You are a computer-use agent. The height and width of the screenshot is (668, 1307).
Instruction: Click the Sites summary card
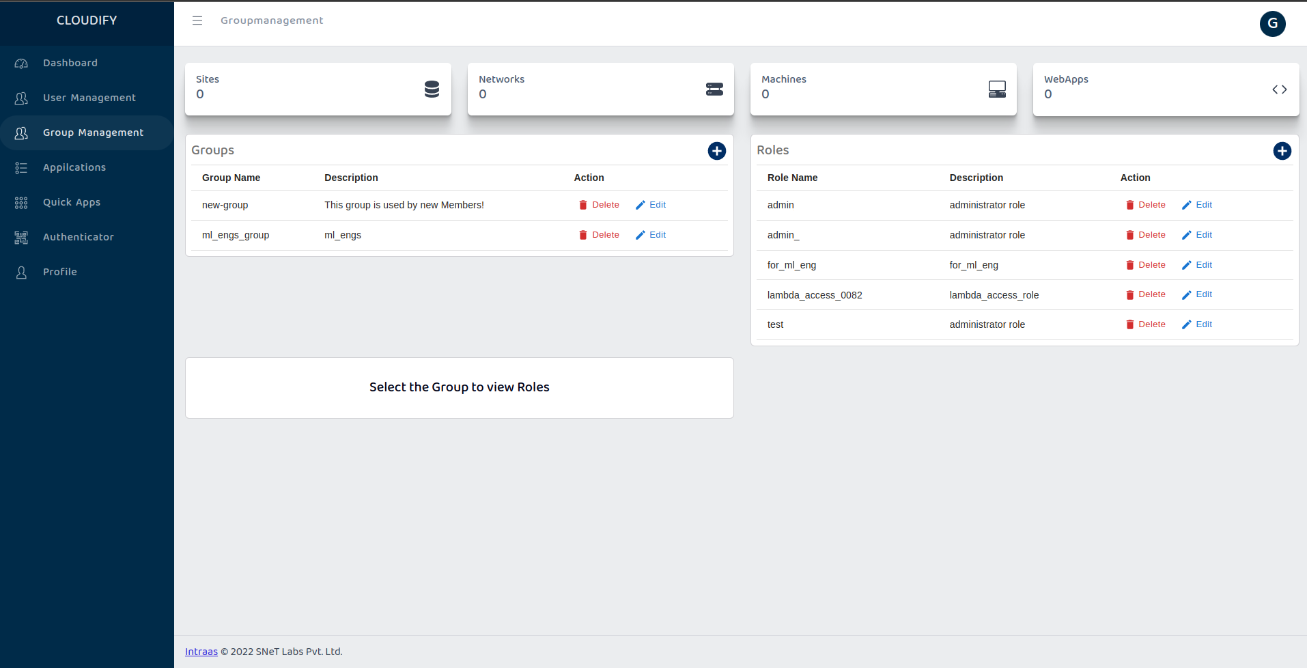click(318, 89)
